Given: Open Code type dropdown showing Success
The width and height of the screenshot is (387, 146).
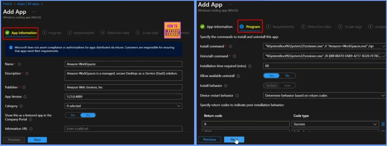Looking at the screenshot, I should (x=335, y=125).
